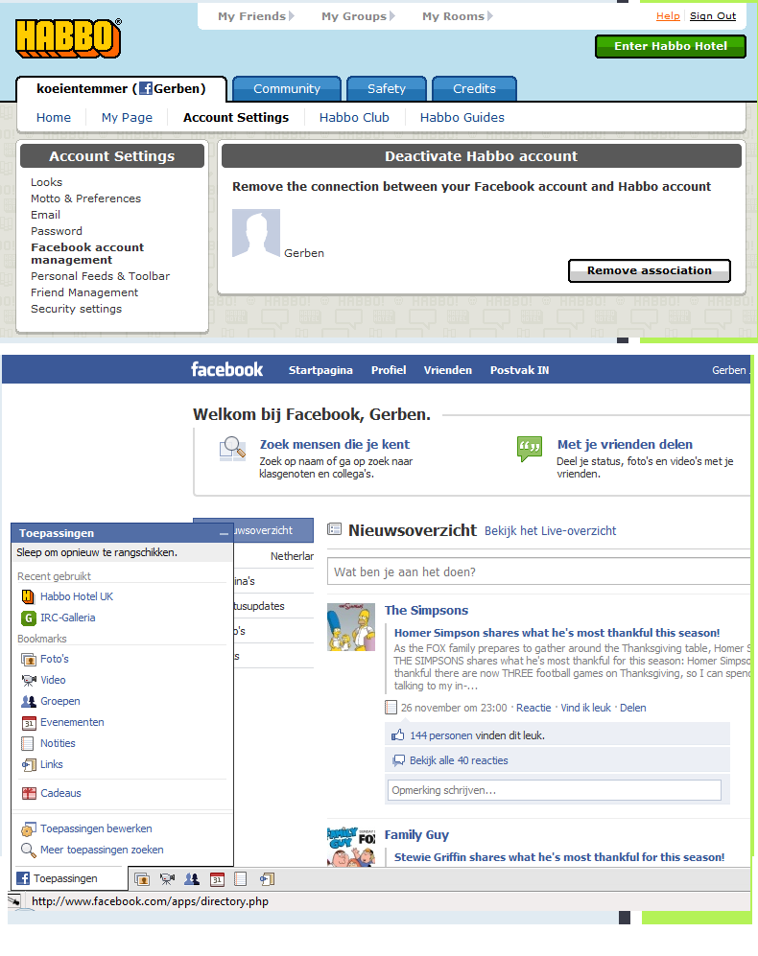Open Foto's in the Bookmarks list
This screenshot has height=956, width=758.
pyautogui.click(x=55, y=659)
